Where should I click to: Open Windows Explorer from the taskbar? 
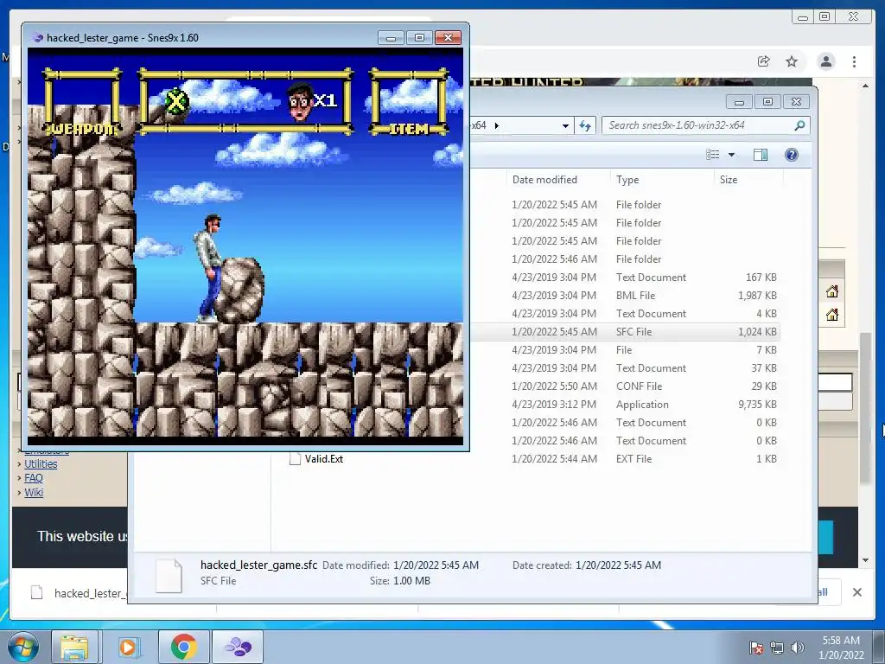pos(75,647)
